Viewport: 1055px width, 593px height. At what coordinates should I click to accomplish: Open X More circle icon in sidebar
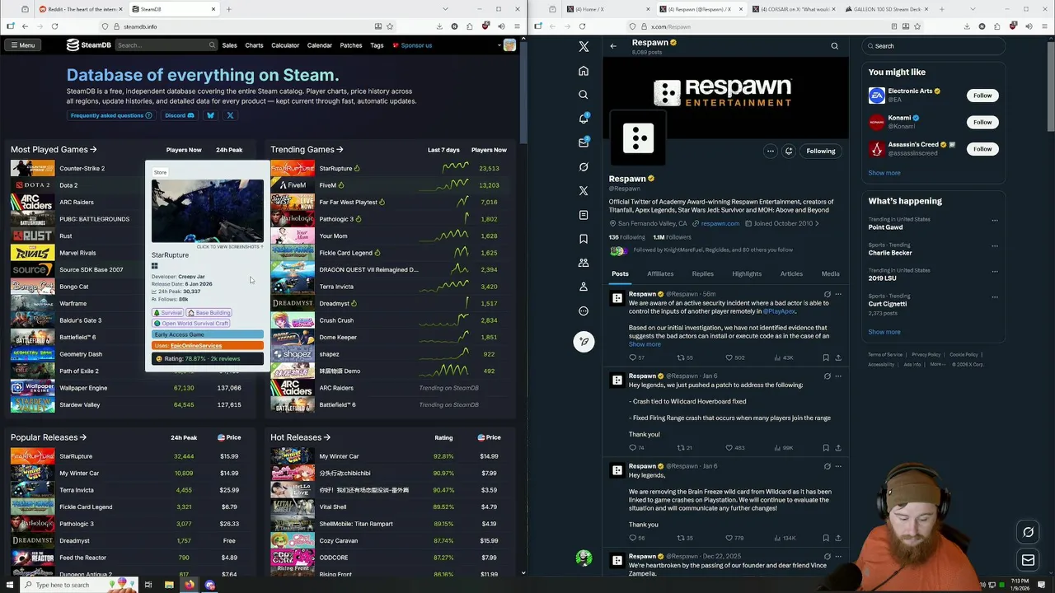(584, 311)
